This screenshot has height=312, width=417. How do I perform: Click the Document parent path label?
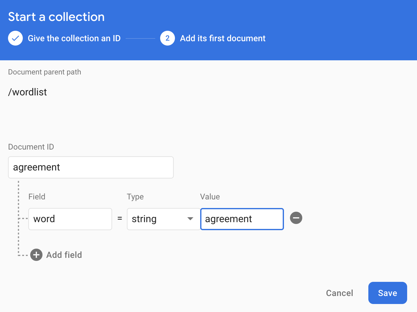[x=45, y=72]
